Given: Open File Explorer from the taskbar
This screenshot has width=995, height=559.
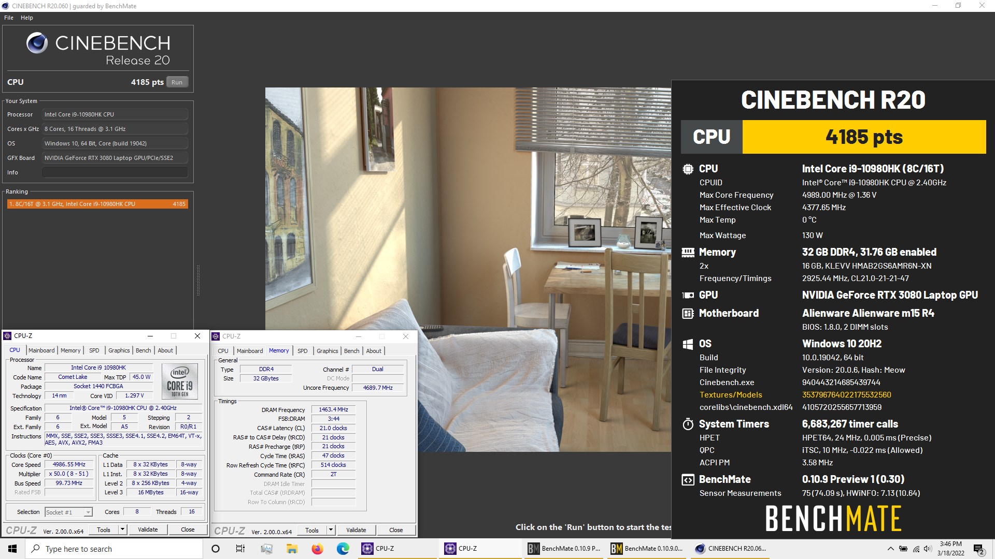Looking at the screenshot, I should click(x=292, y=549).
